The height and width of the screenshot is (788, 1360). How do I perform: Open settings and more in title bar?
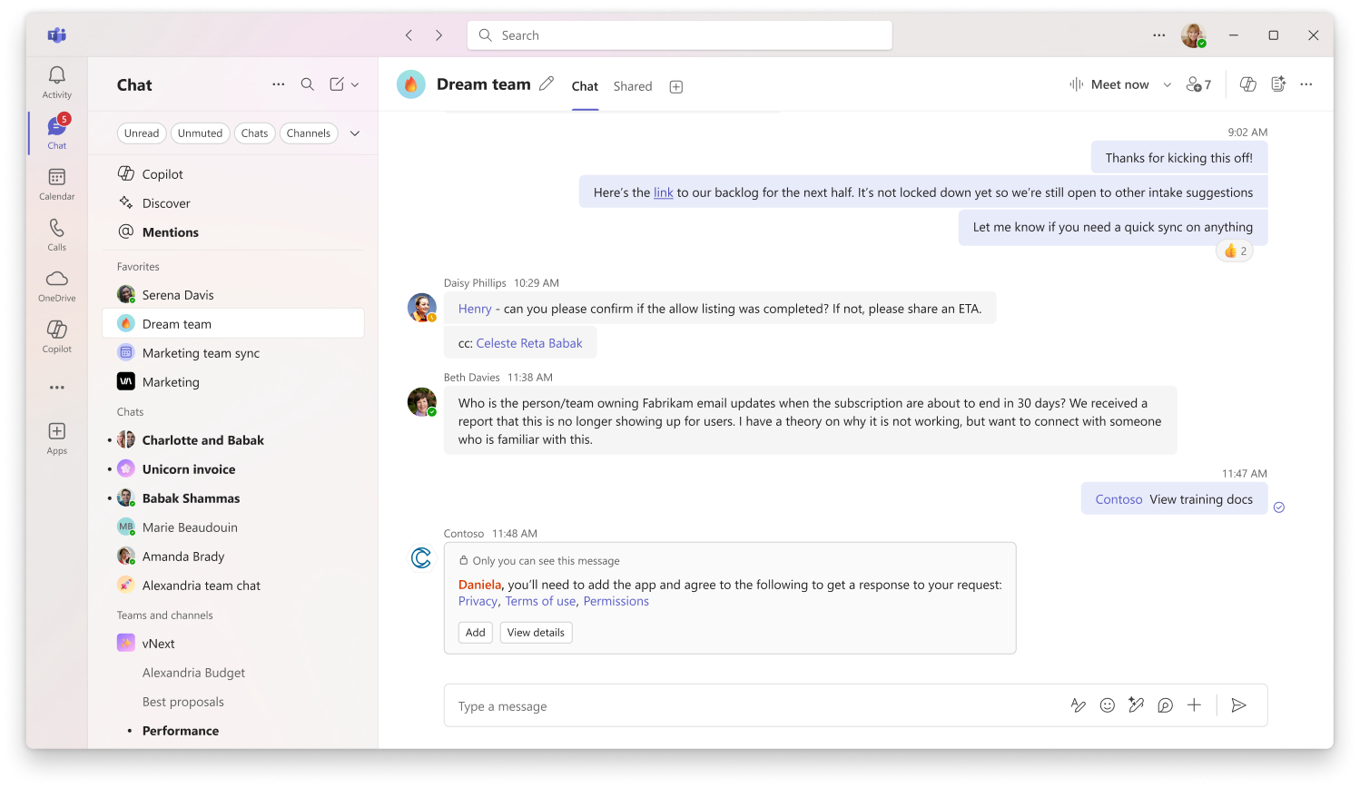1159,35
